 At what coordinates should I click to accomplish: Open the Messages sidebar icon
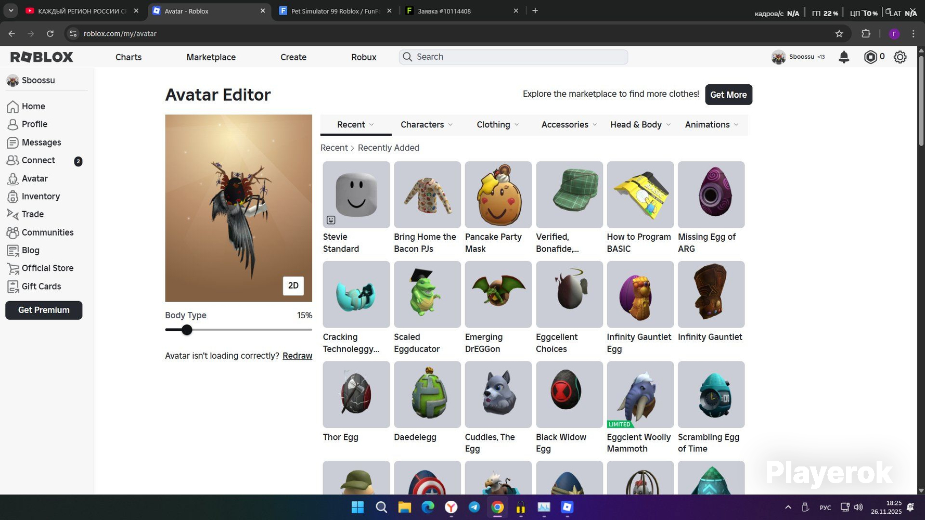point(12,142)
